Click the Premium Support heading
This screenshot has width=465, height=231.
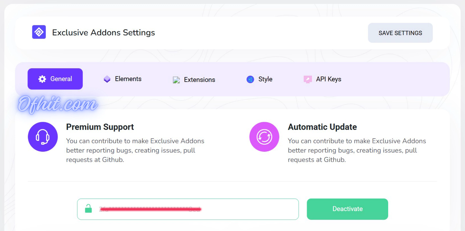tap(100, 127)
